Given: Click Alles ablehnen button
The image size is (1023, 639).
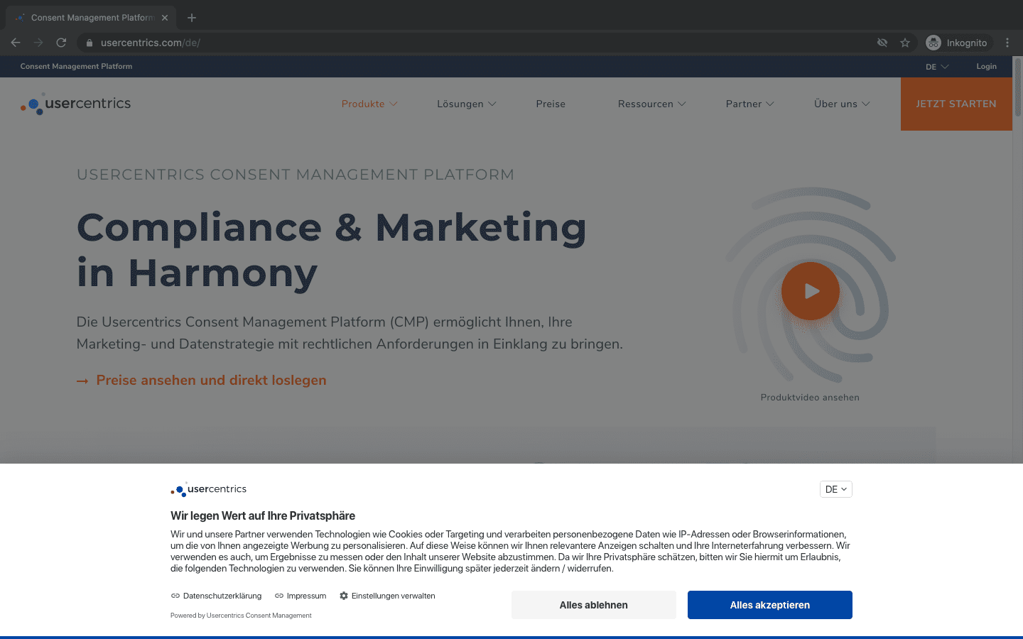Looking at the screenshot, I should coord(594,605).
